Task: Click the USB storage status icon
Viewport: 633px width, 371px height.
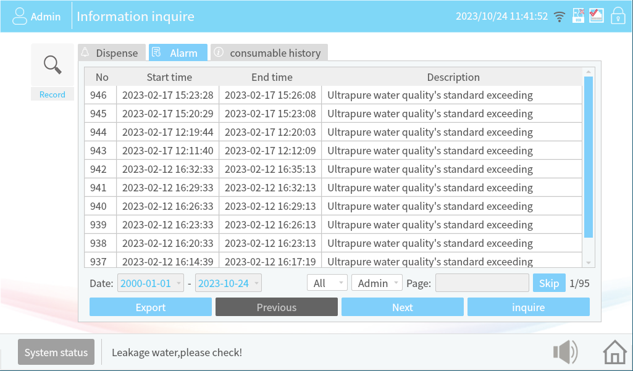Action: [578, 16]
